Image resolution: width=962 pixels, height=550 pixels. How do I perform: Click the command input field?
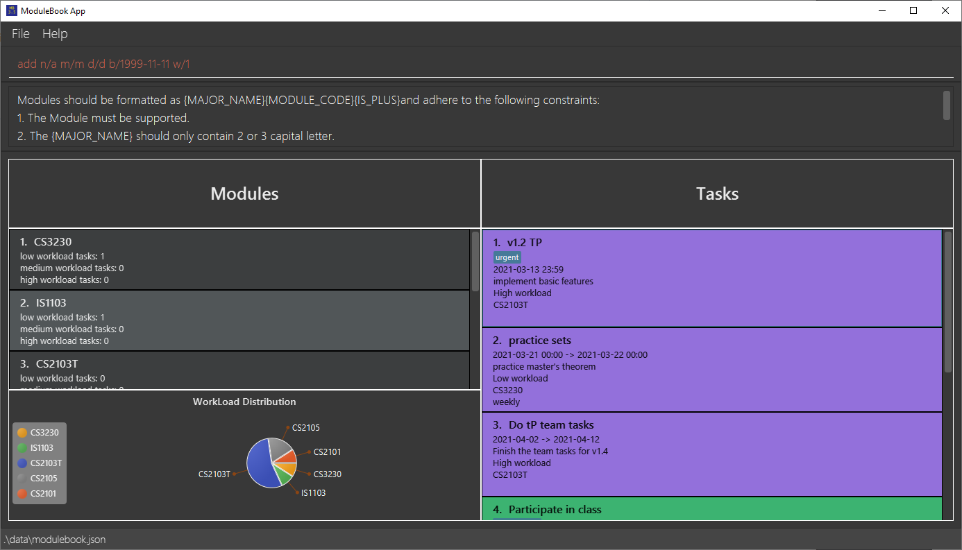point(481,64)
